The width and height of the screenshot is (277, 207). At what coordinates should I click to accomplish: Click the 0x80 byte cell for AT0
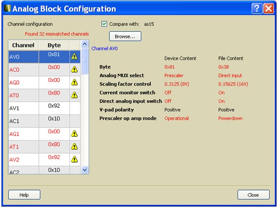pyautogui.click(x=54, y=95)
